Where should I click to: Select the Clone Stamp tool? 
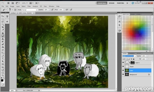click(3, 39)
